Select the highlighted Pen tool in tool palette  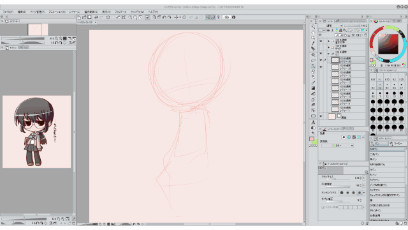click(x=313, y=66)
